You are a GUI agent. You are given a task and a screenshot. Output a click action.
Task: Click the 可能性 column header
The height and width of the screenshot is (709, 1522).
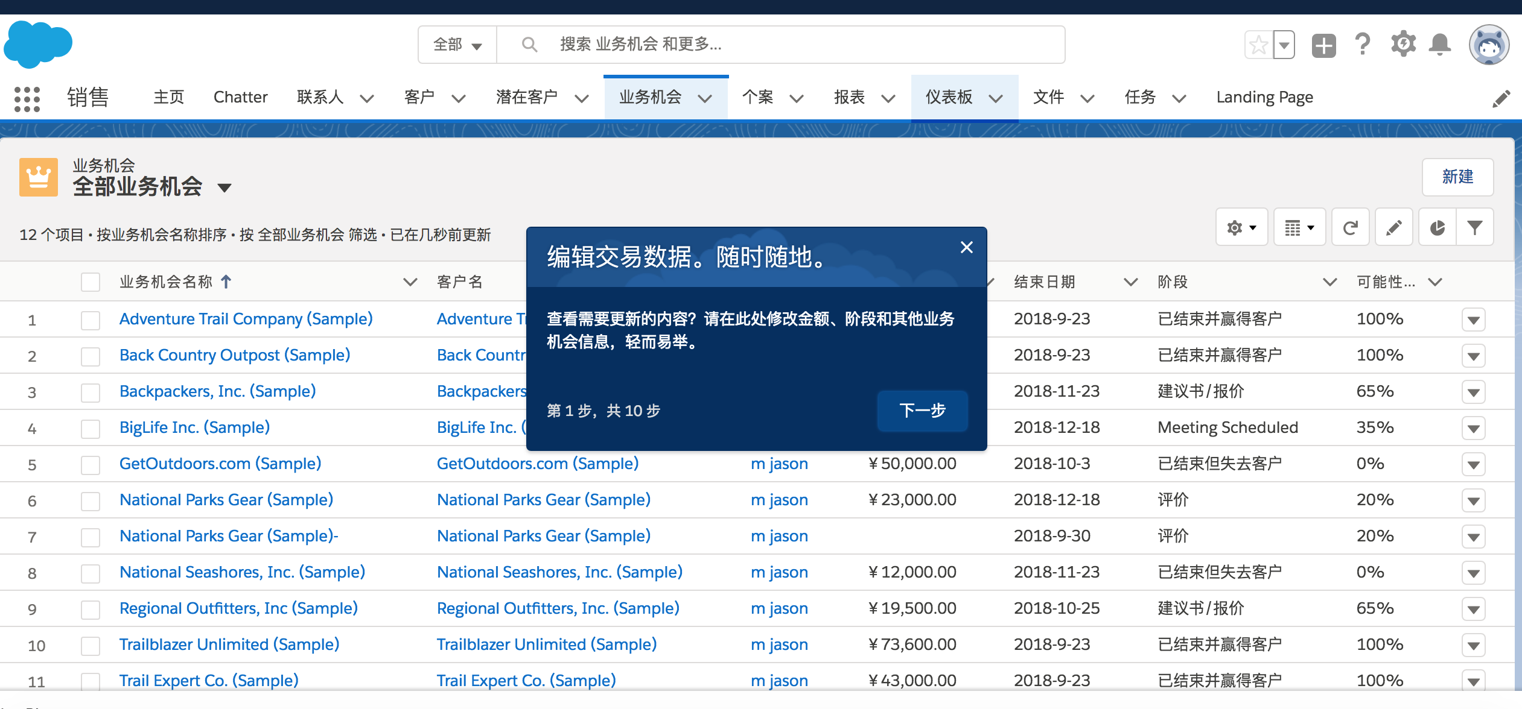click(x=1386, y=282)
